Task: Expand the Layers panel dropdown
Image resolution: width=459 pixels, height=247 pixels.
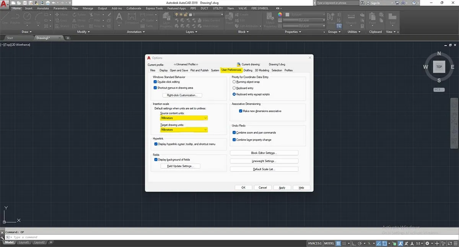Action: tap(196, 32)
